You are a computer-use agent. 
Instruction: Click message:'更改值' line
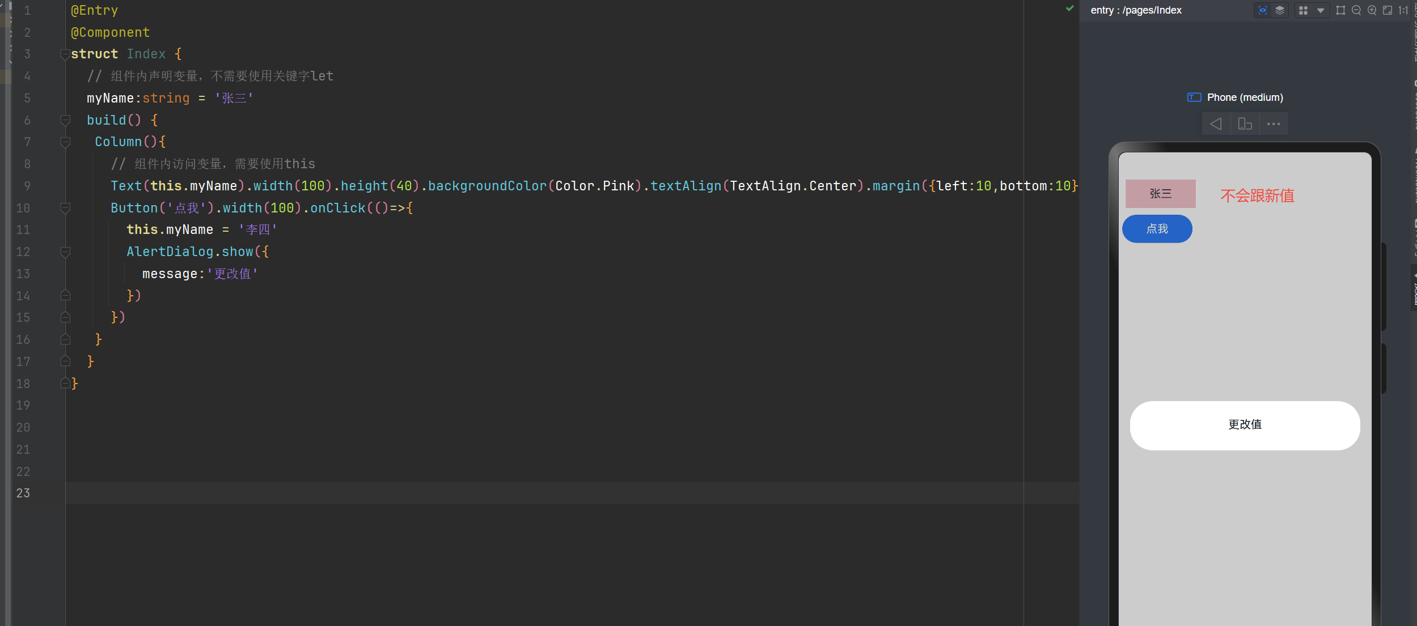[x=200, y=274]
